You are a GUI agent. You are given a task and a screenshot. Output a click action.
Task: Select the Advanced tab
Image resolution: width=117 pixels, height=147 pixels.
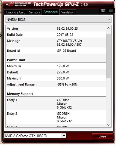point(50,12)
